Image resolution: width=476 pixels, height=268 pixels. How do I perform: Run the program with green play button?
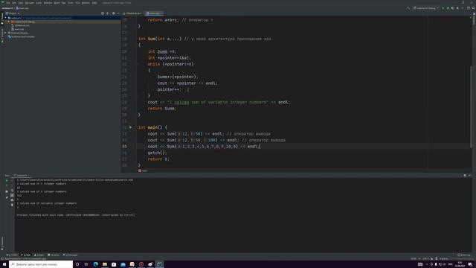(x=443, y=8)
